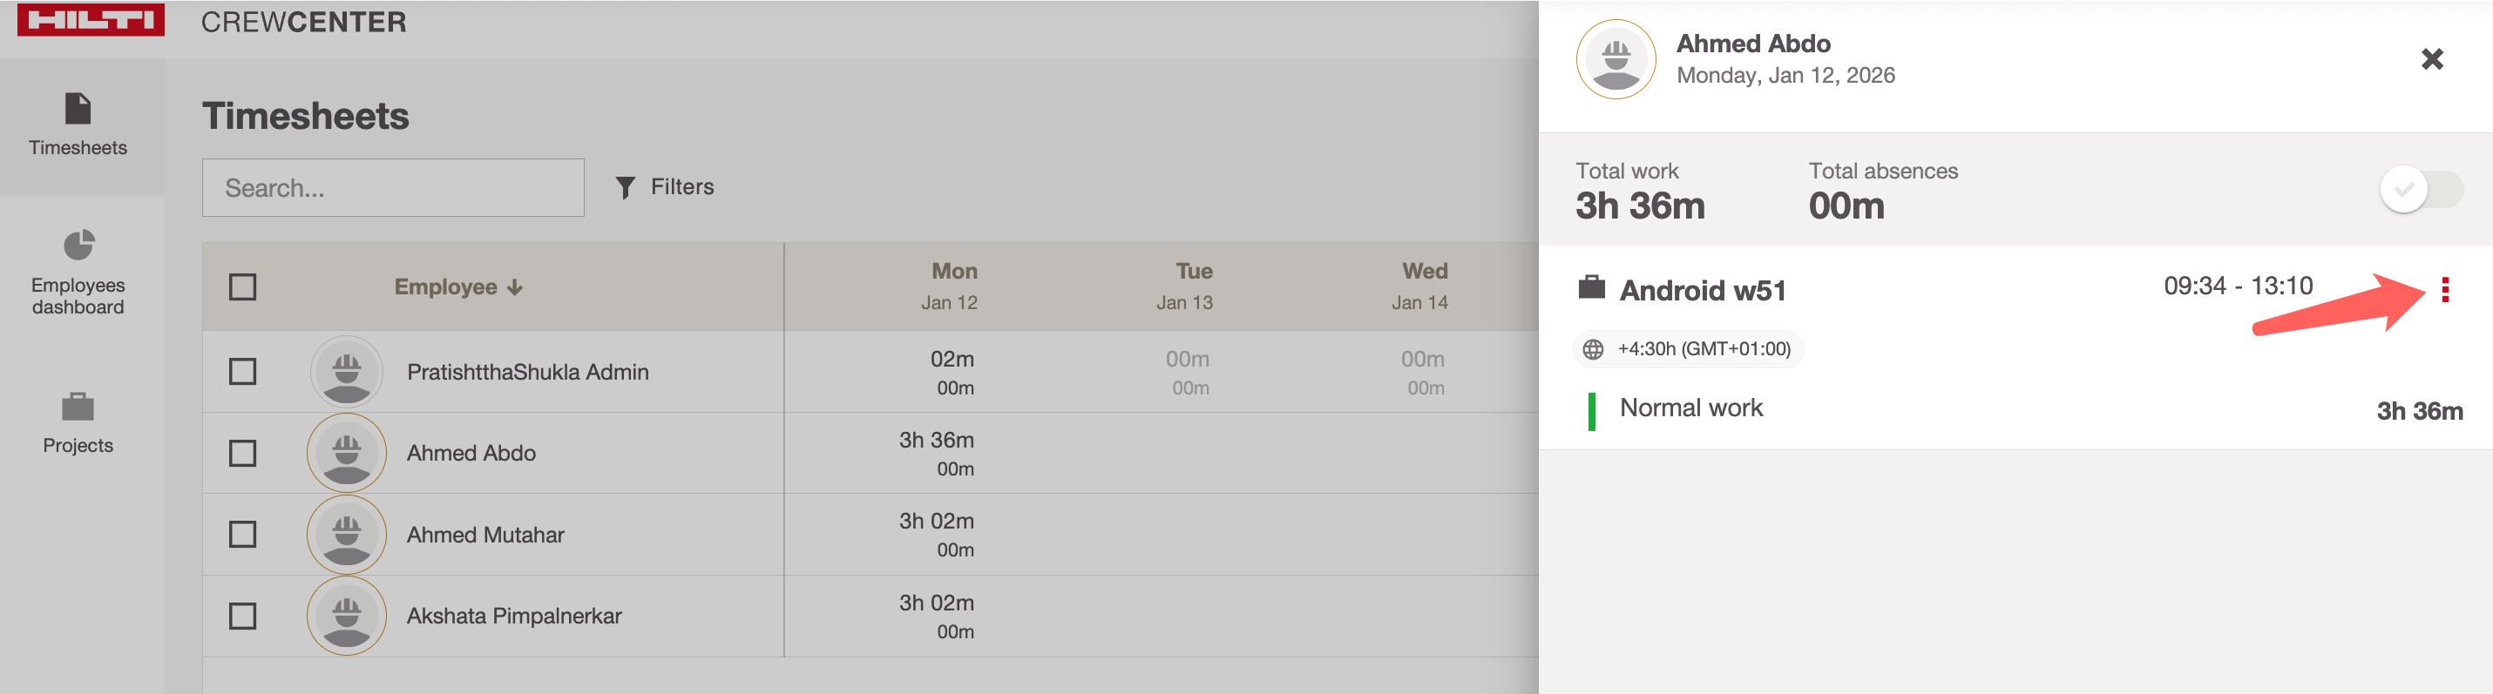The width and height of the screenshot is (2493, 694).
Task: Click the globe timezone icon
Action: [x=1593, y=349]
